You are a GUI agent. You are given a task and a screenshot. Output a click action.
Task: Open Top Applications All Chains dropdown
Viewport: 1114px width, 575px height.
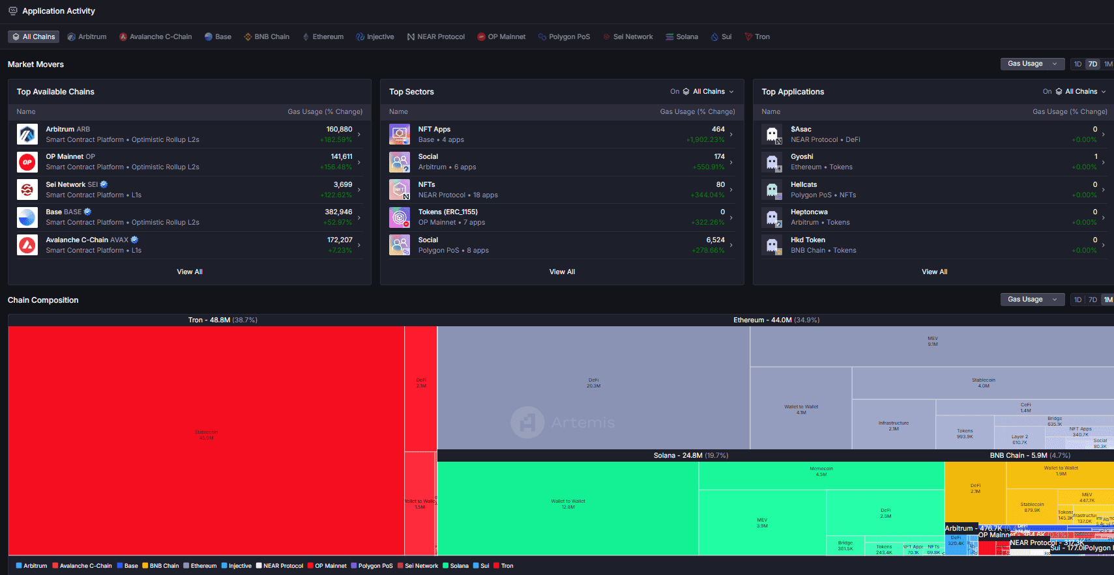pos(1080,92)
